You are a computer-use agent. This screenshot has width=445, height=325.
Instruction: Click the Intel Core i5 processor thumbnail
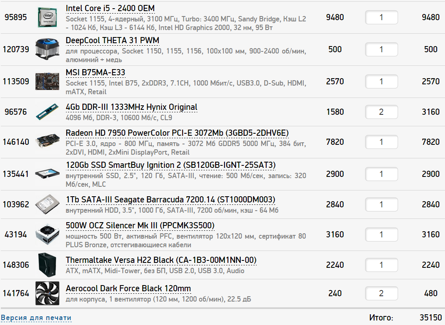(47, 17)
